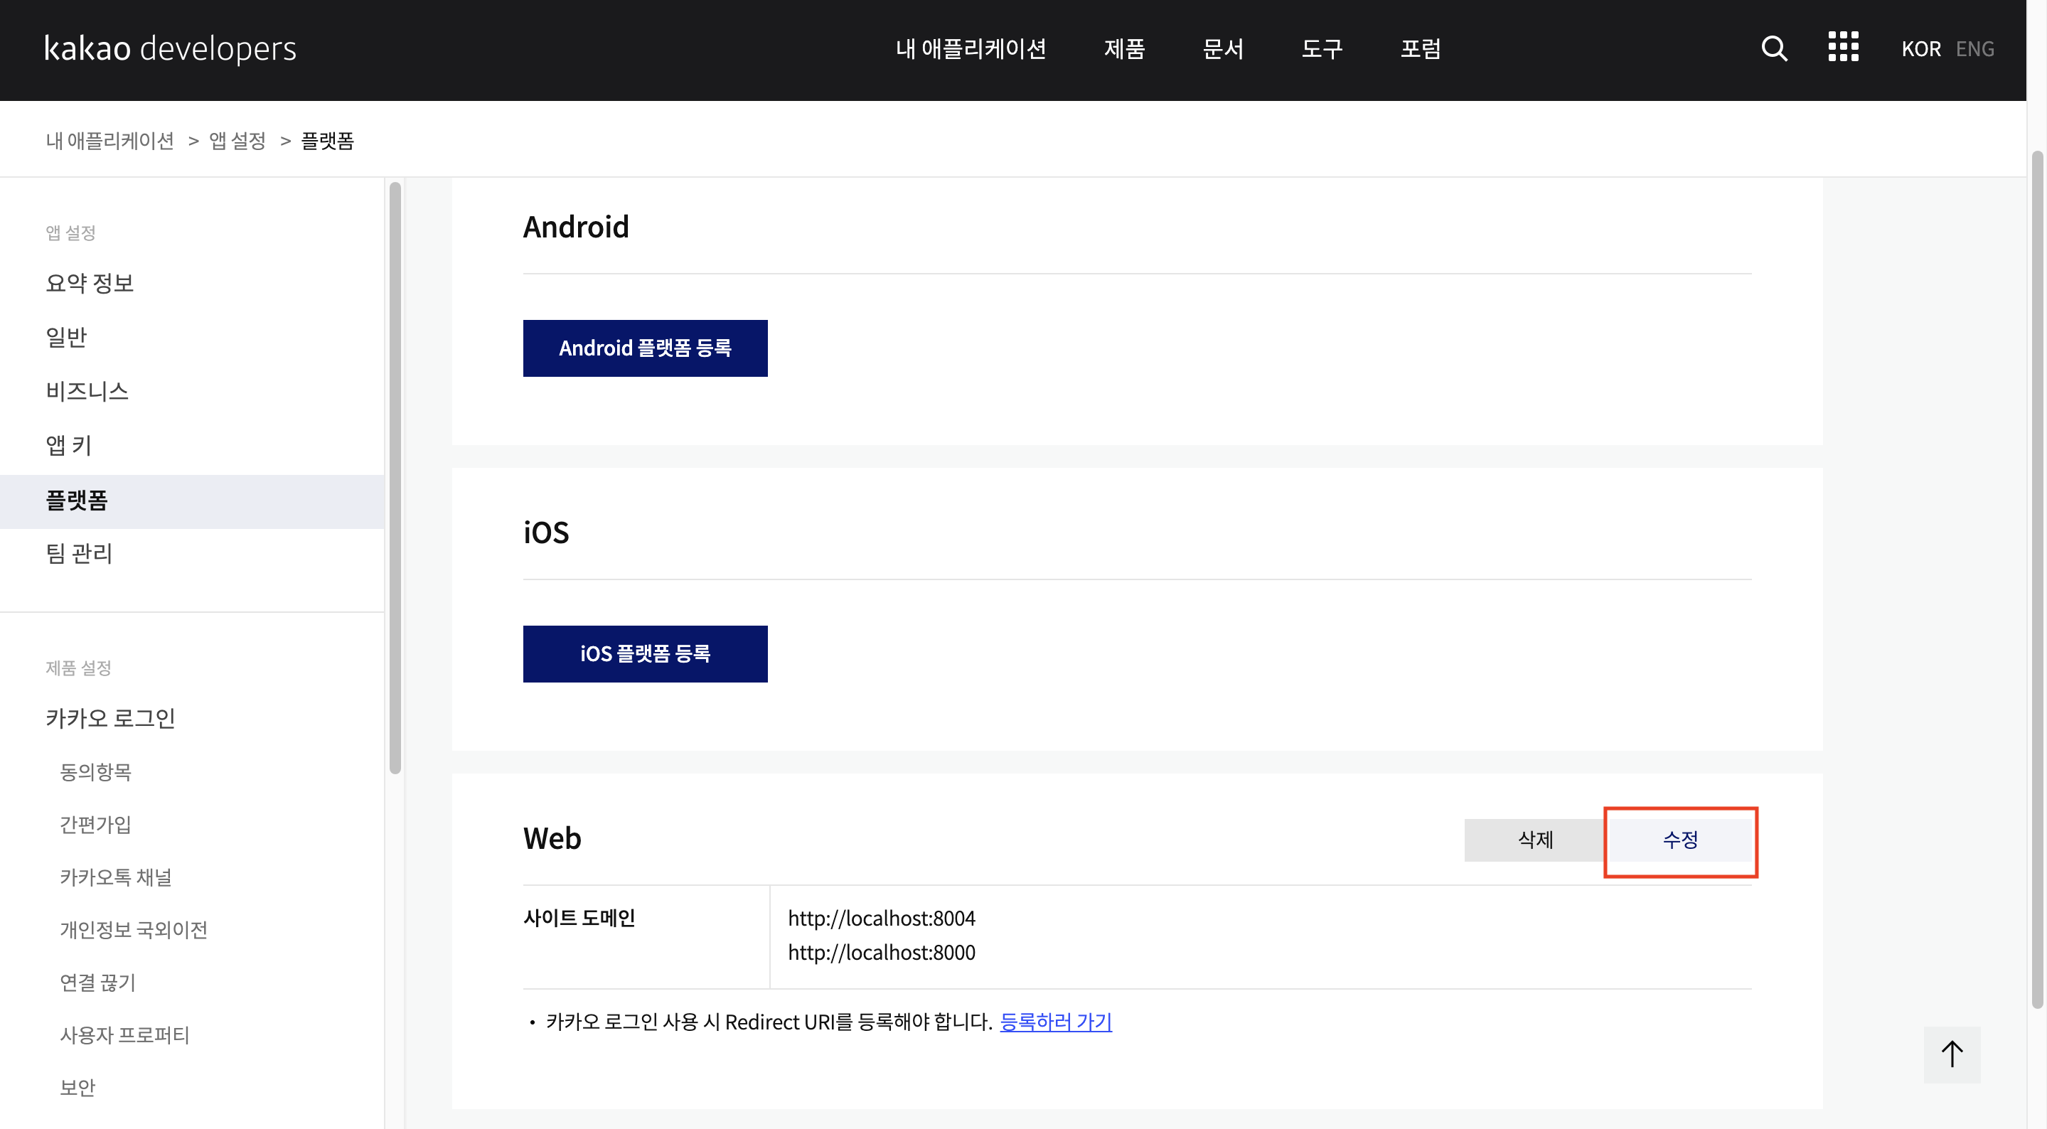Click the Web 수정 button
This screenshot has height=1129, width=2047.
[x=1680, y=840]
